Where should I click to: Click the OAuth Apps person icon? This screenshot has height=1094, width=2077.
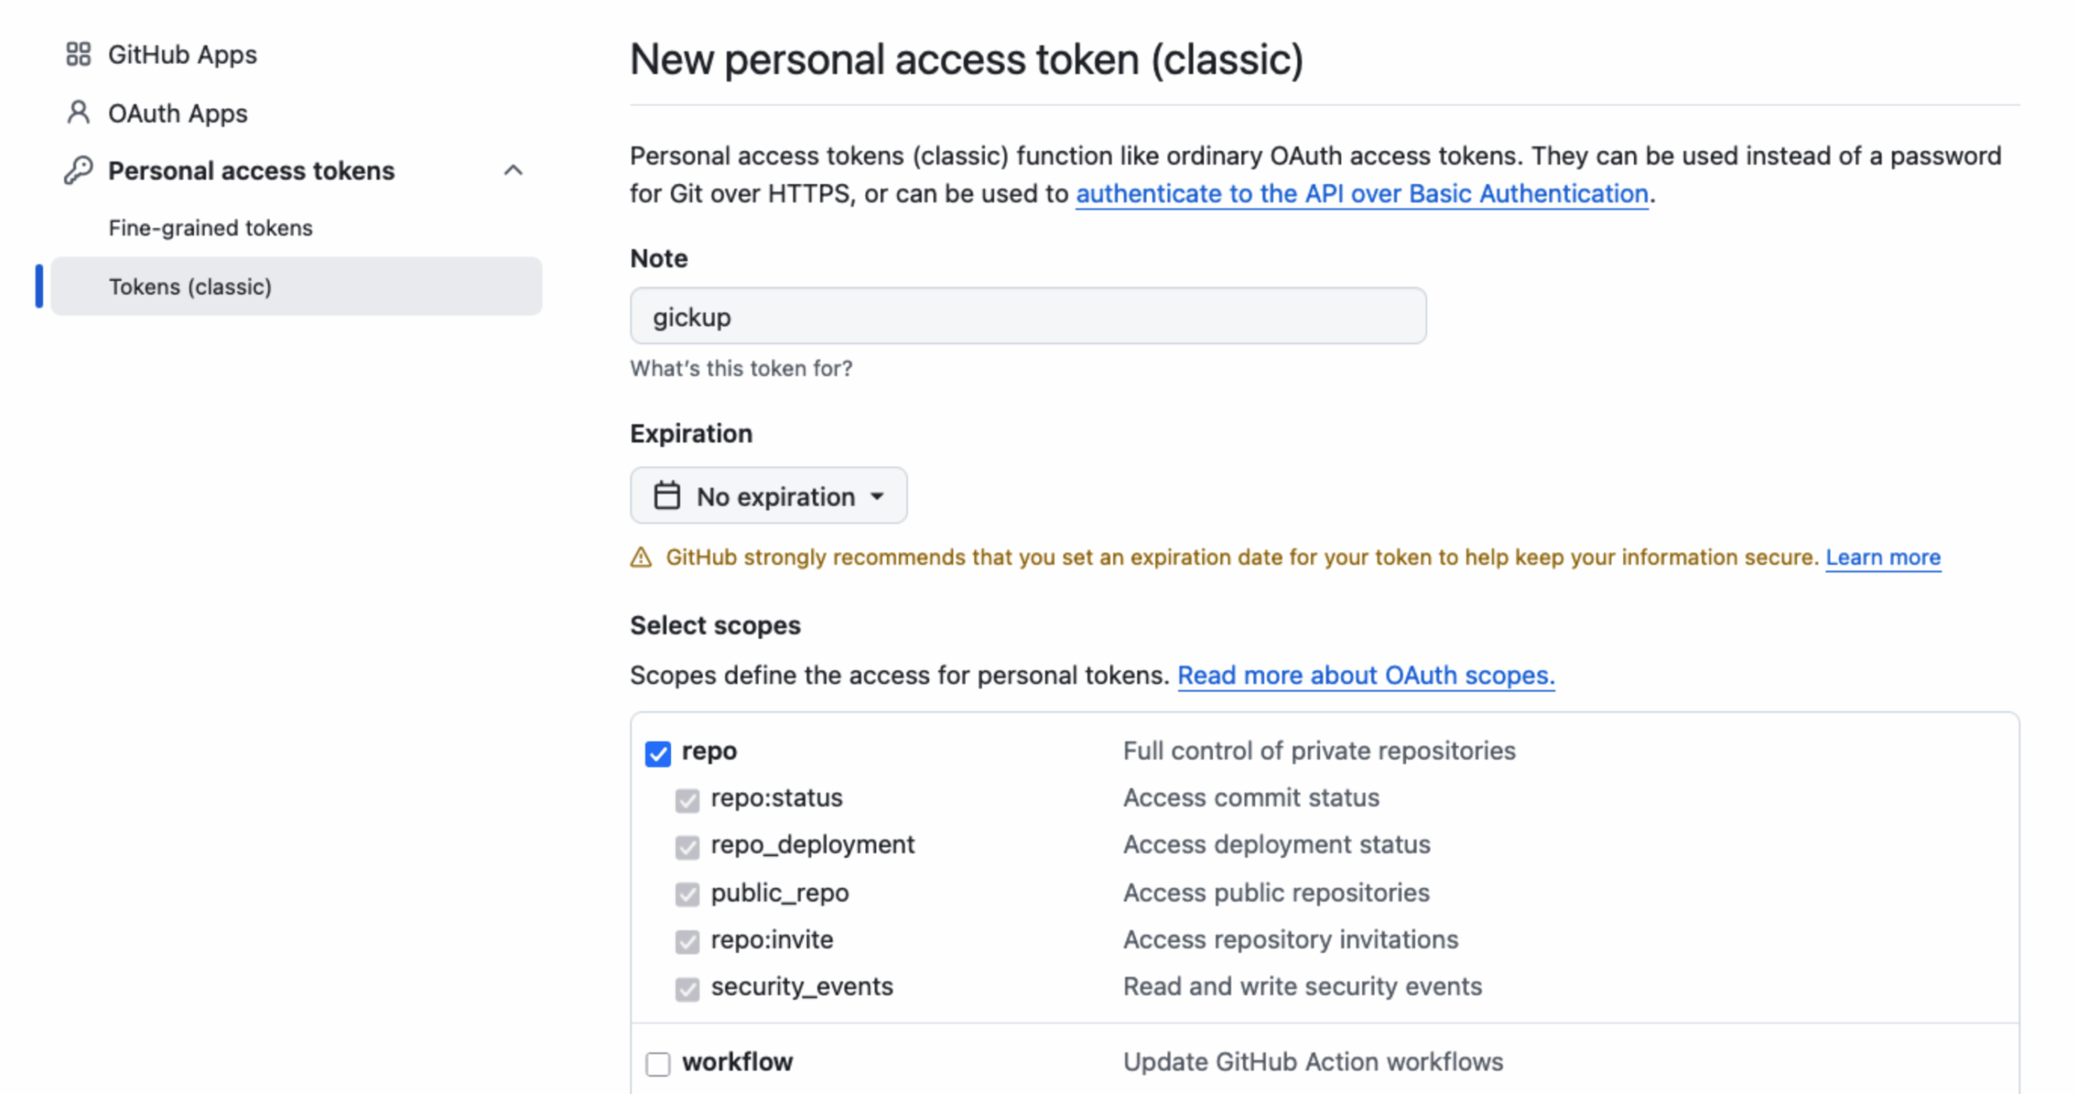[x=78, y=113]
